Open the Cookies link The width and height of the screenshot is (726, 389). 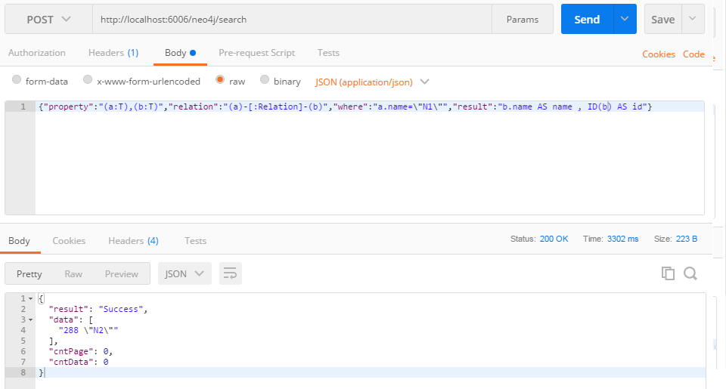(659, 54)
